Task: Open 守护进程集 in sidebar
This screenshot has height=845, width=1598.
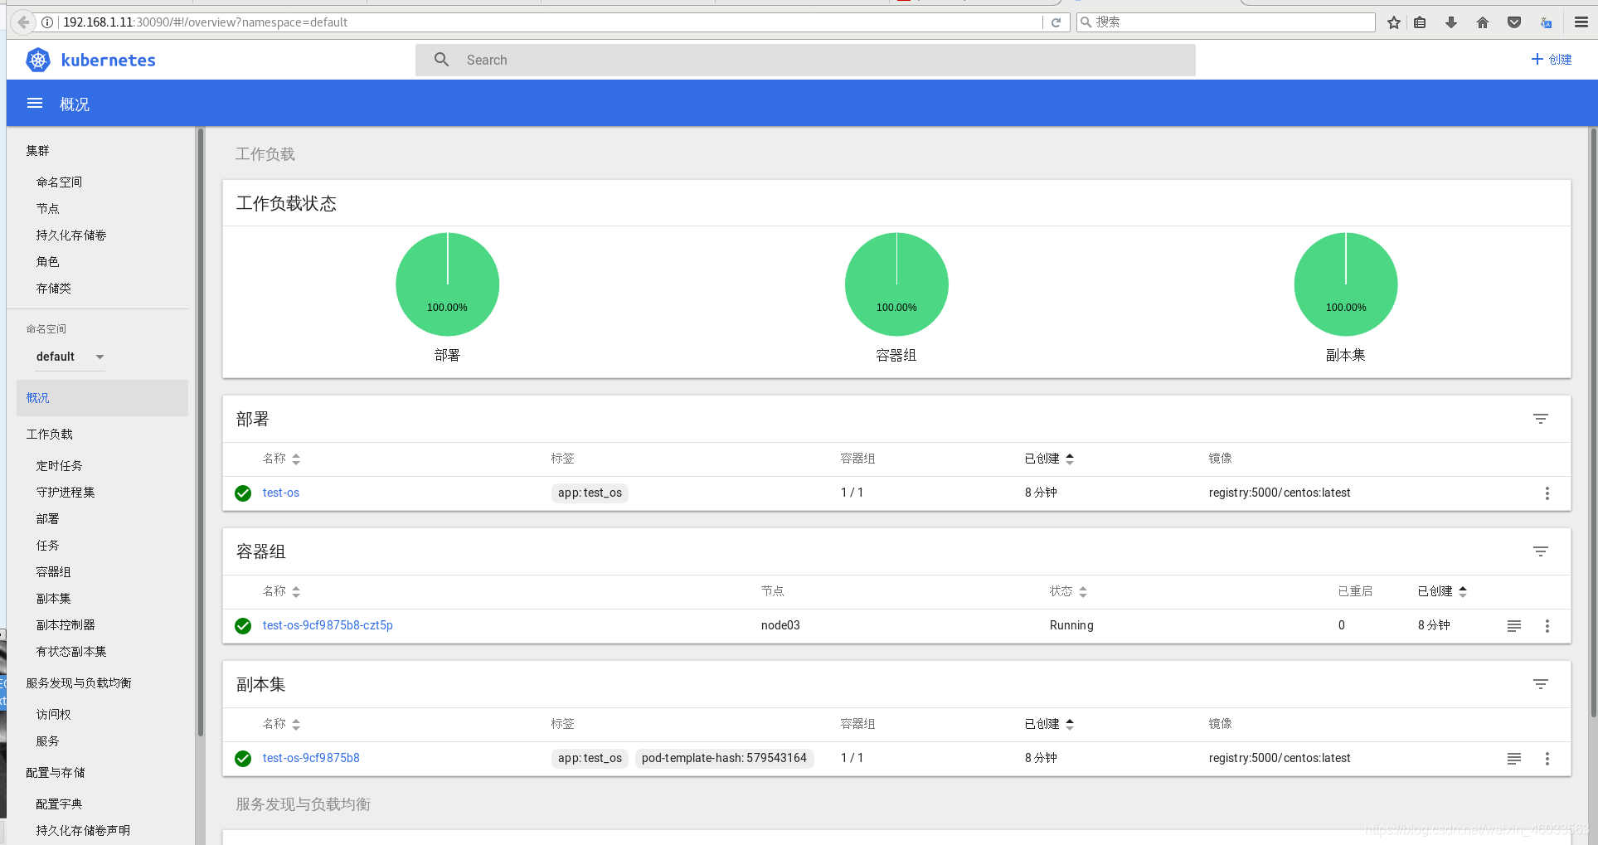Action: [66, 493]
